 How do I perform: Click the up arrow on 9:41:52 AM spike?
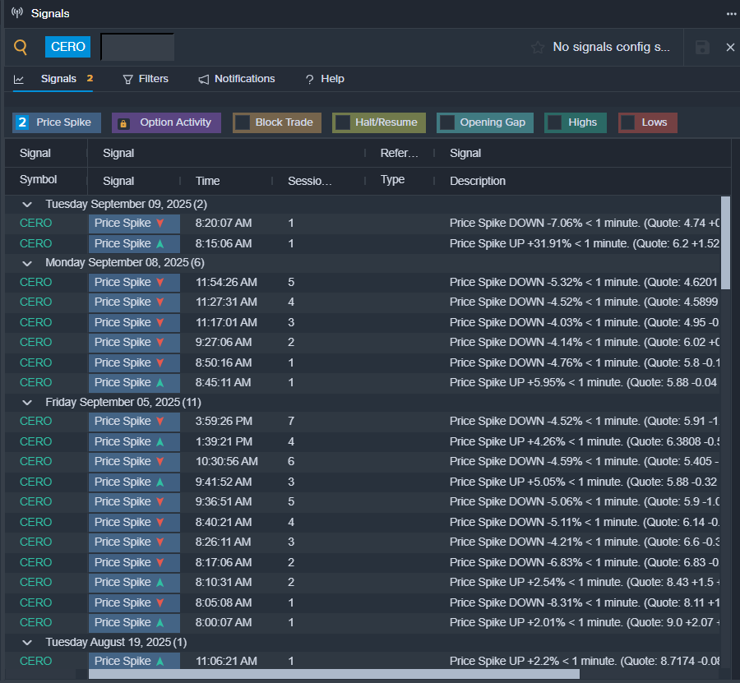160,482
